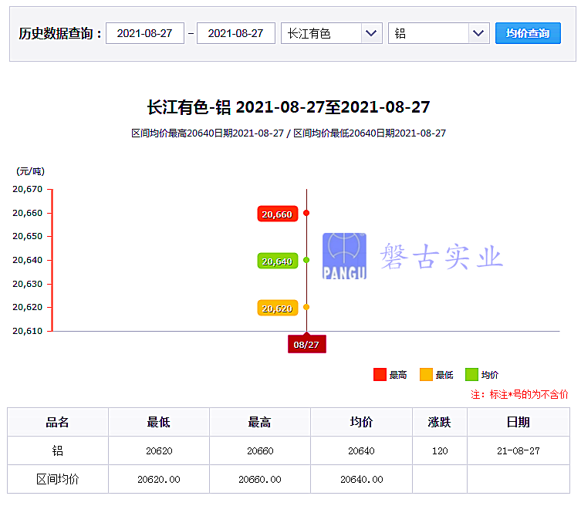581x506 pixels.
Task: Click the 区间均价 row label
Action: click(58, 479)
